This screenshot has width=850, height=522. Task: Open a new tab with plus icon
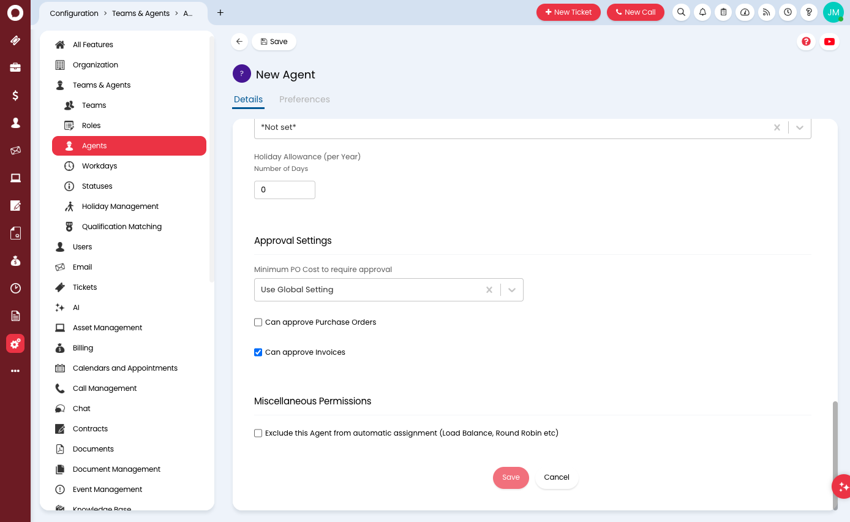(x=220, y=12)
